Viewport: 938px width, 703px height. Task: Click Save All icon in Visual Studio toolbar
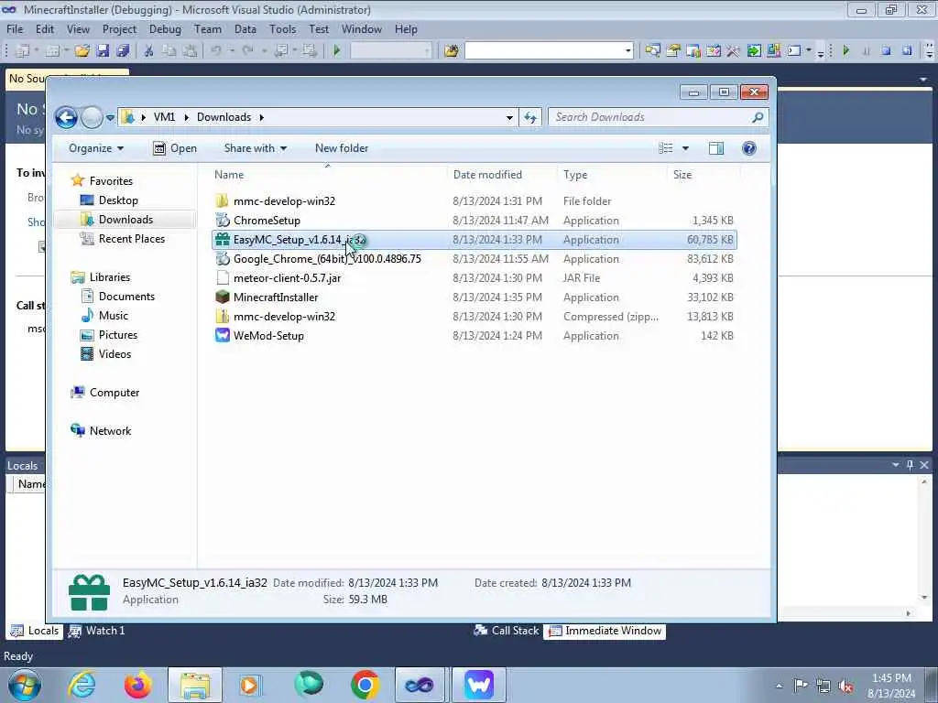[124, 51]
